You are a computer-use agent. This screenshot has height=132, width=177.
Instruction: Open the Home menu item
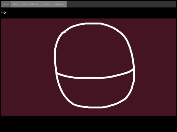click(6, 4)
